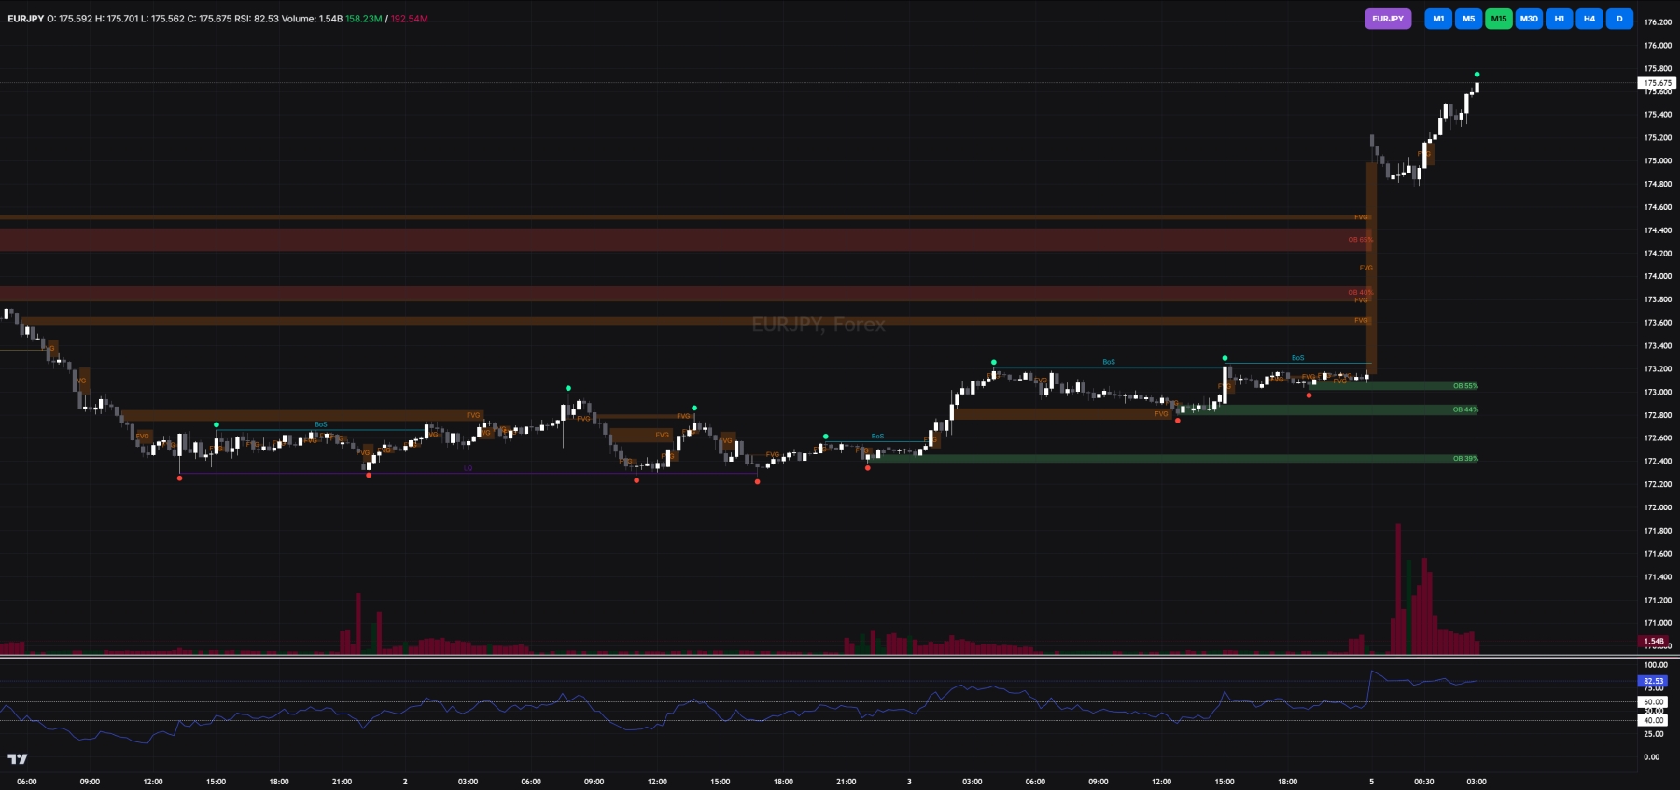Click the TradingView logo icon
1680x790 pixels.
[x=18, y=759]
